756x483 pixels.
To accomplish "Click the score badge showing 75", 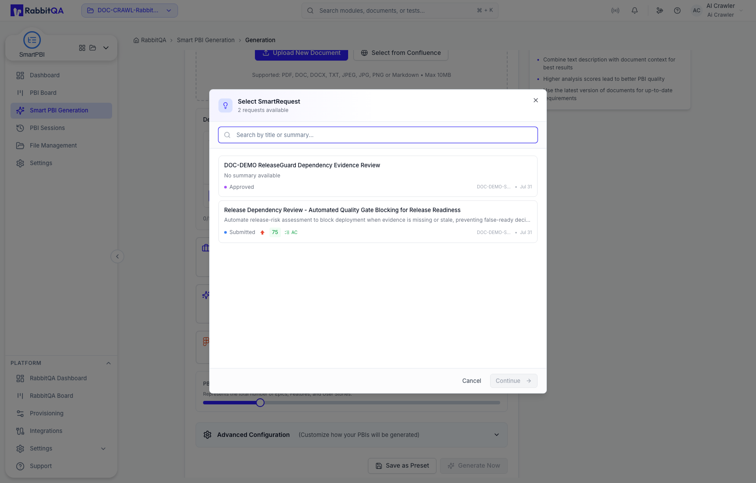I will click(x=275, y=232).
